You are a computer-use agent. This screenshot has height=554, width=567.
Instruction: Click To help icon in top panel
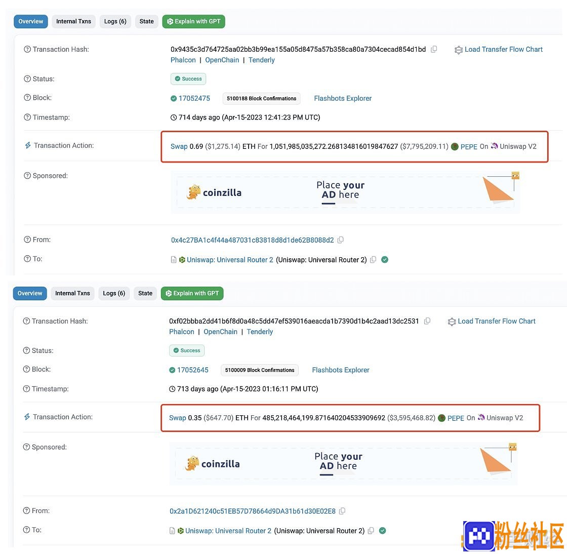point(27,259)
